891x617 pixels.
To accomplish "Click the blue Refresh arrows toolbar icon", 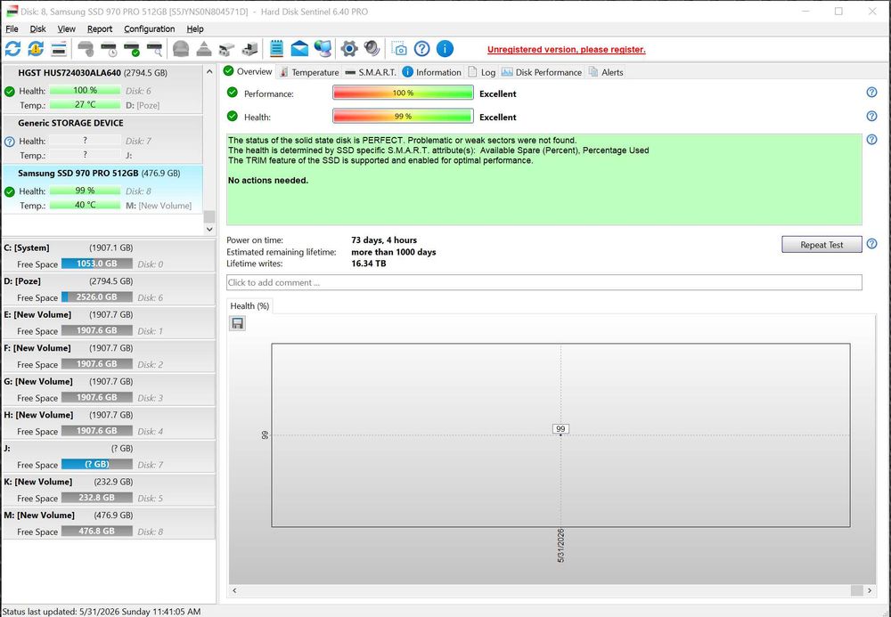I will [12, 49].
